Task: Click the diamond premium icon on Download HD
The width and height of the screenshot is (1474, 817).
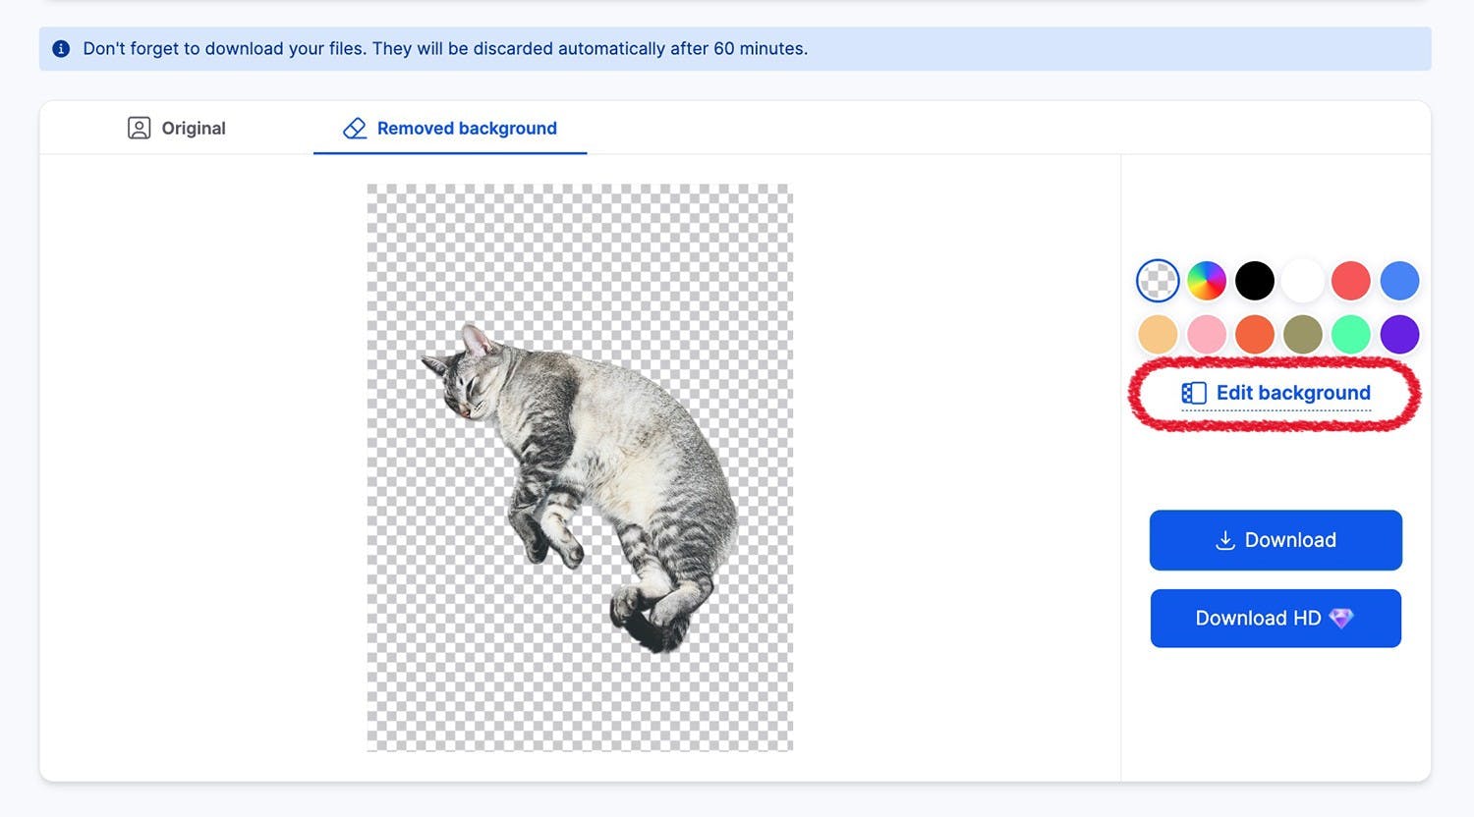Action: point(1340,618)
